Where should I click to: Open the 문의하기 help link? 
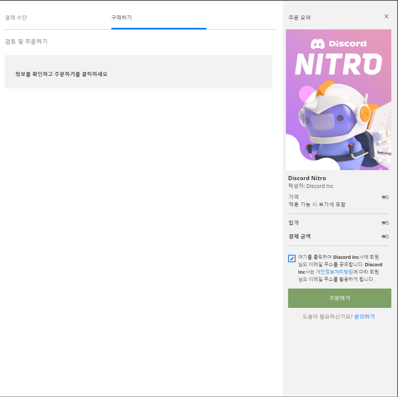pyautogui.click(x=364, y=316)
